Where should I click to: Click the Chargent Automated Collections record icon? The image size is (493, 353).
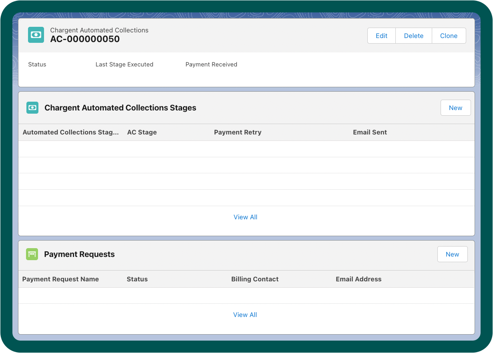pyautogui.click(x=36, y=35)
